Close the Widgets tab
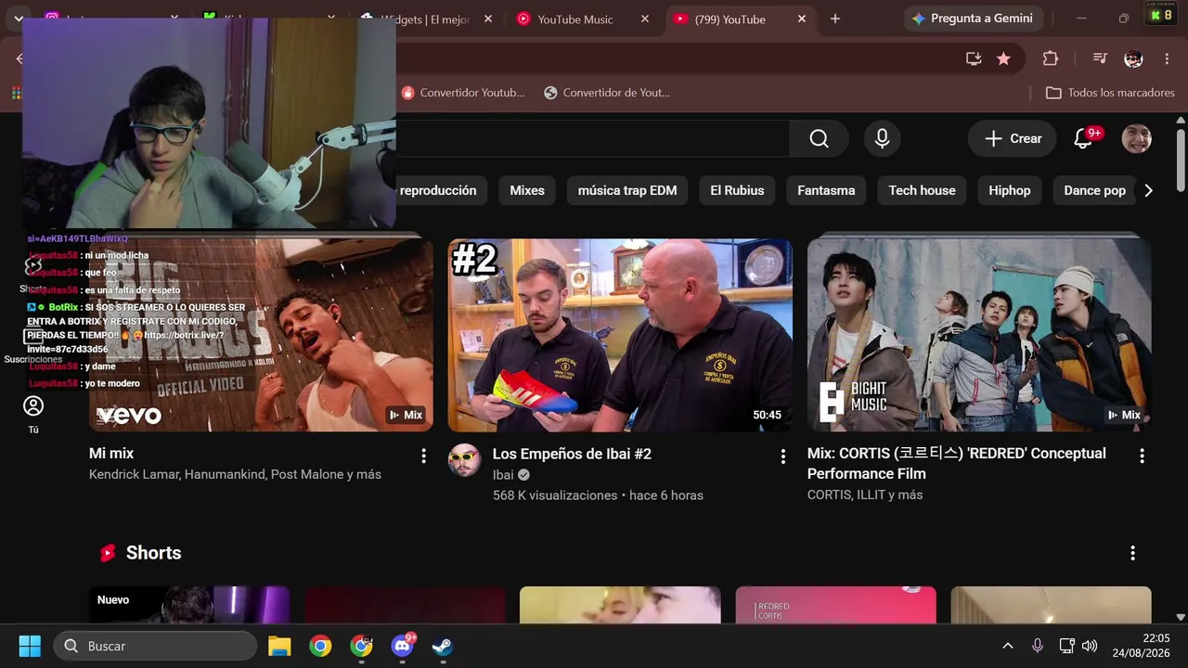The height and width of the screenshot is (668, 1188). (488, 19)
